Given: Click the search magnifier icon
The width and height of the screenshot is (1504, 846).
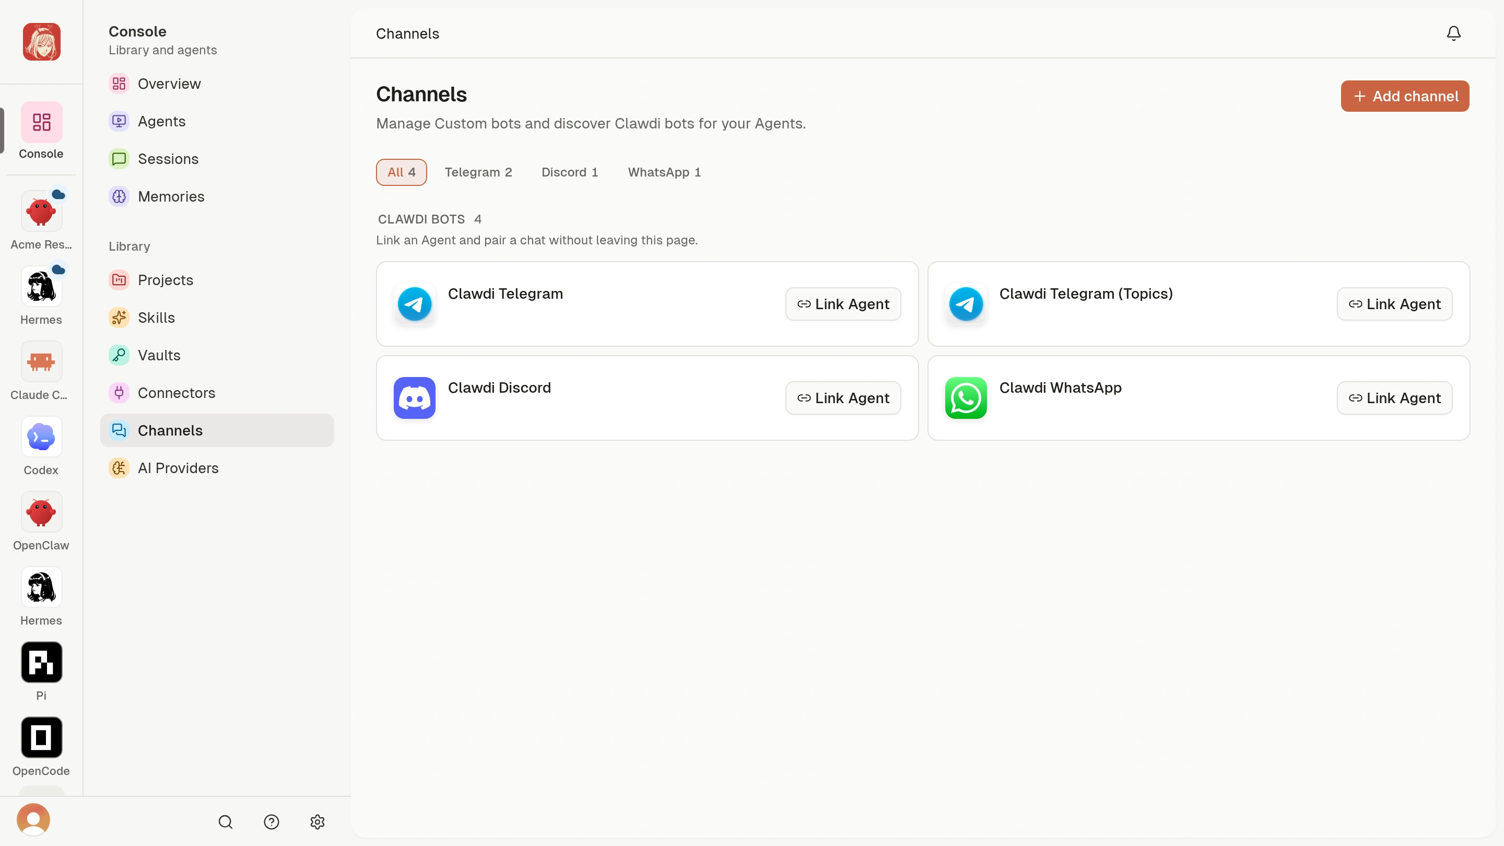Looking at the screenshot, I should point(226,821).
